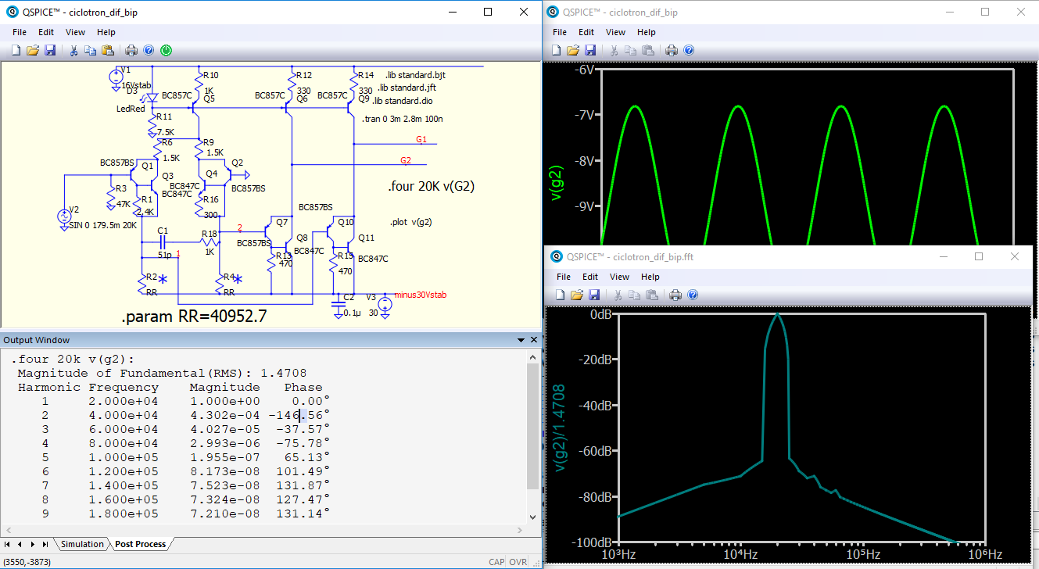Click the Print icon in the FFT window toolbar

(x=675, y=295)
